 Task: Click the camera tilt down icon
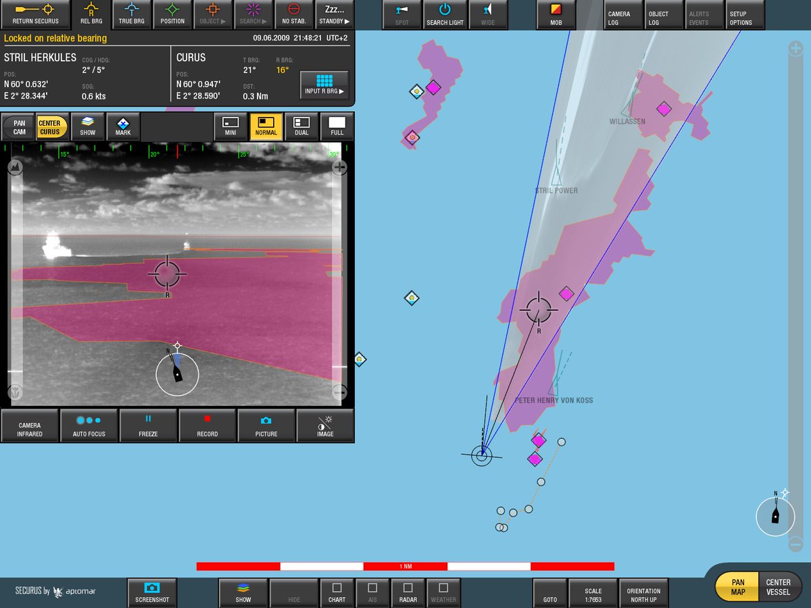15,392
